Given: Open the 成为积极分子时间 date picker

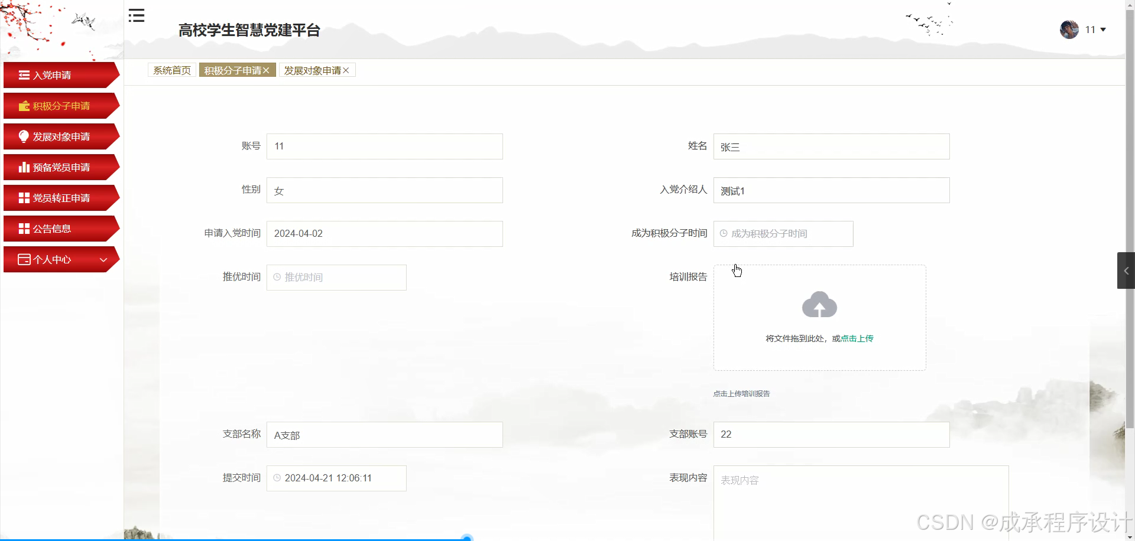Looking at the screenshot, I should [783, 234].
